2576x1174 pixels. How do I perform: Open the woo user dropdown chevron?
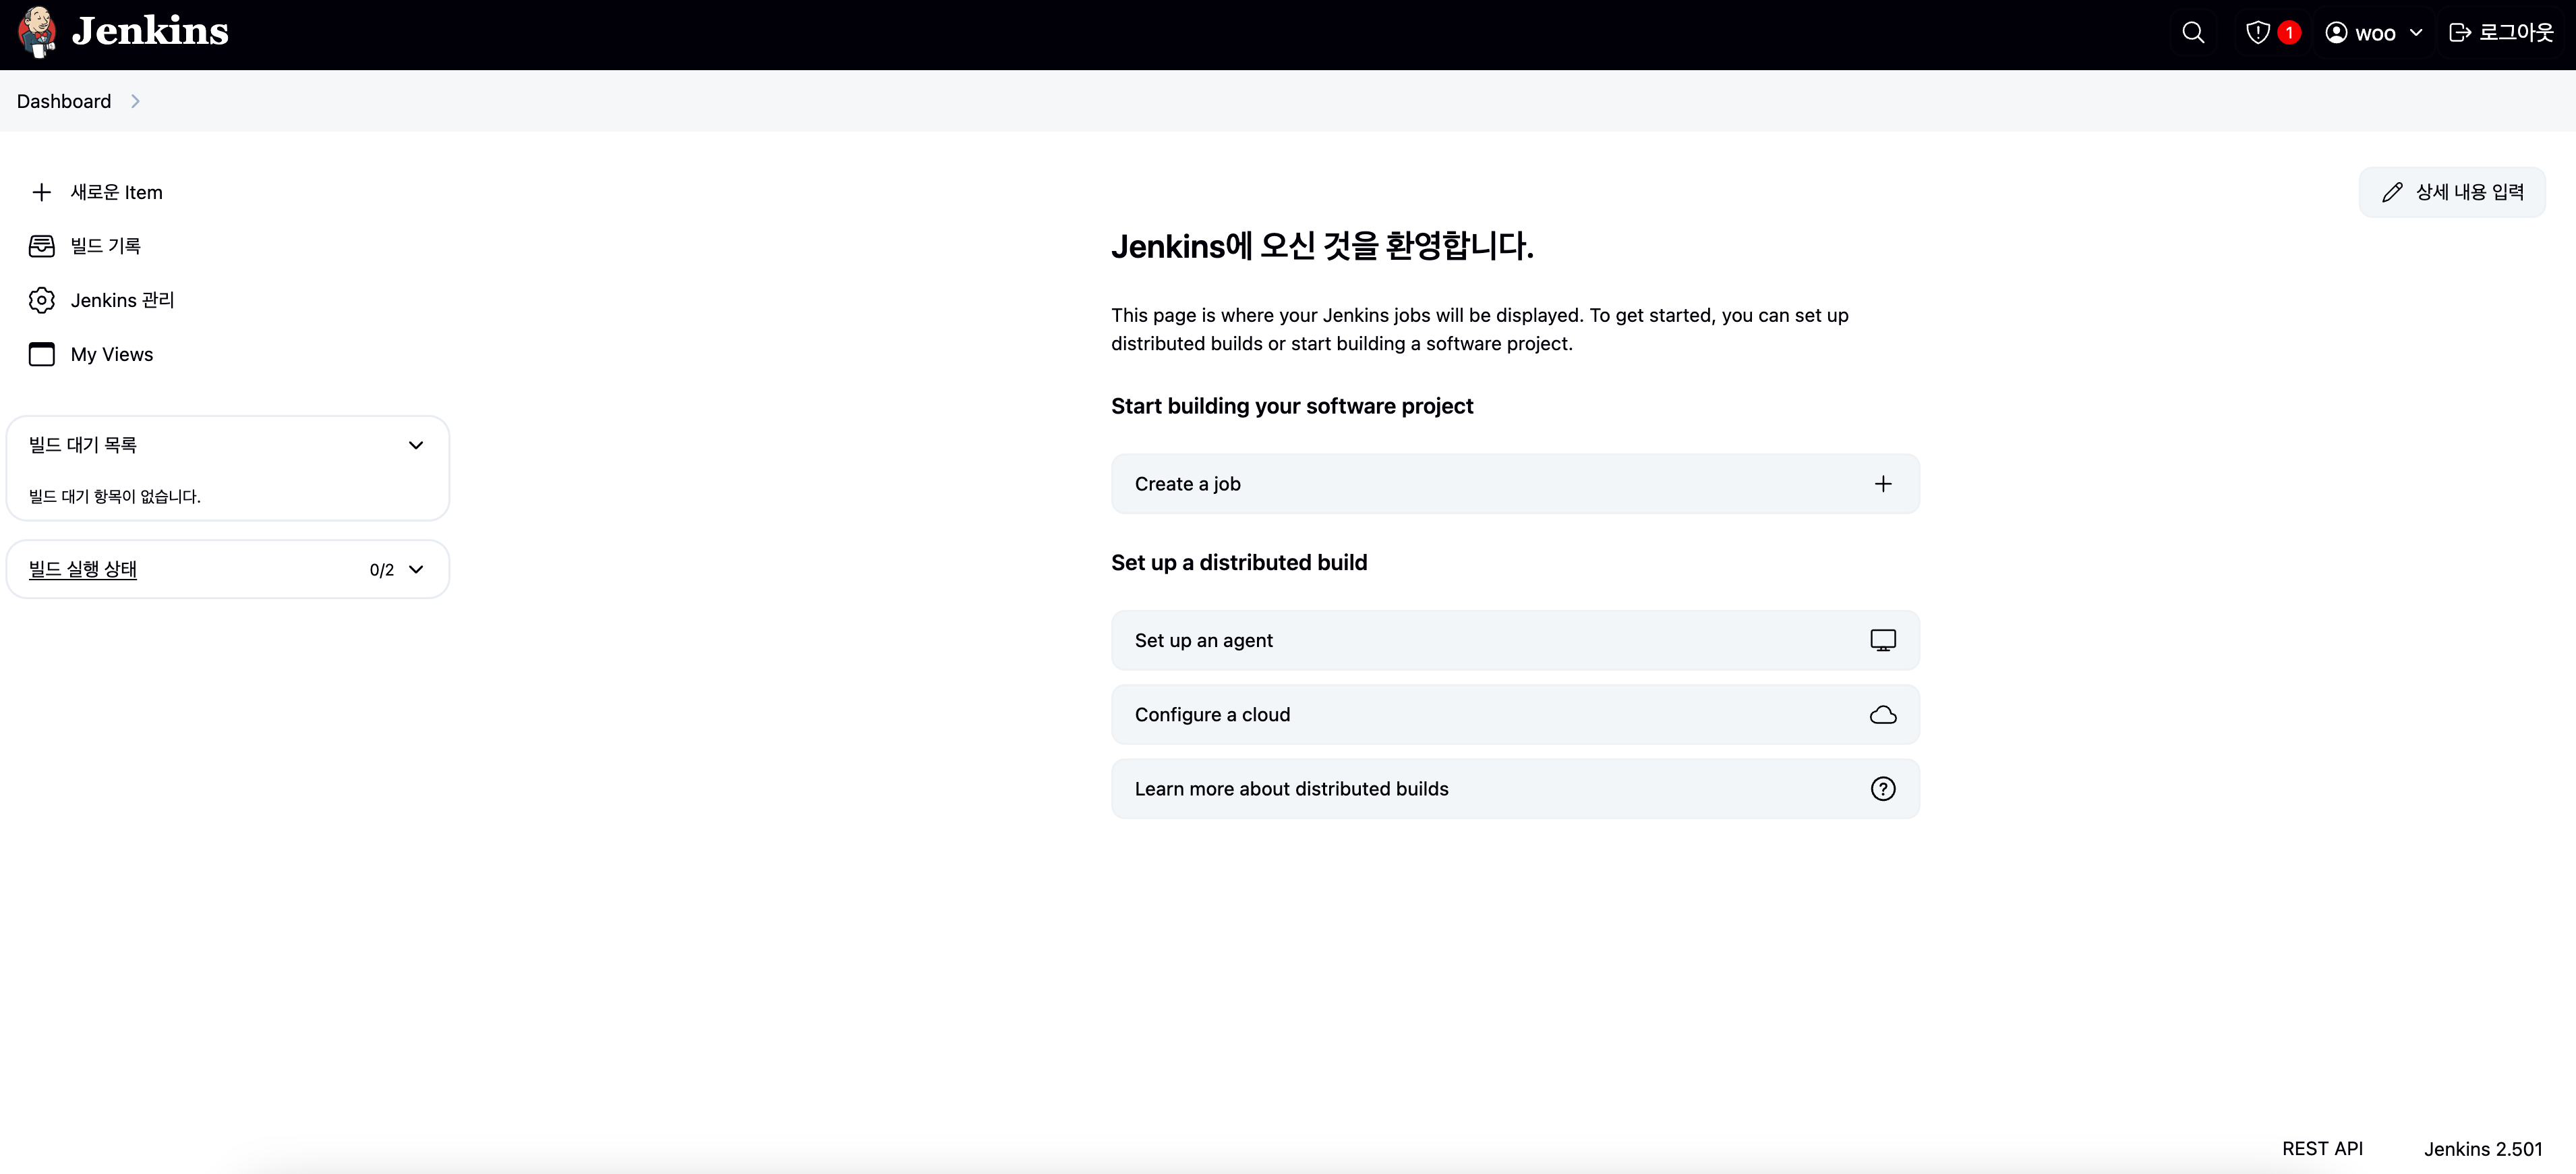pos(2416,33)
